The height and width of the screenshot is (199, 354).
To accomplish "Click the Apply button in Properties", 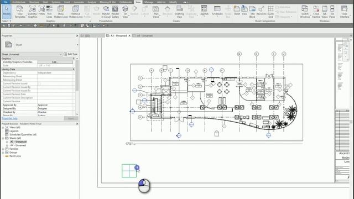I will coord(71,118).
